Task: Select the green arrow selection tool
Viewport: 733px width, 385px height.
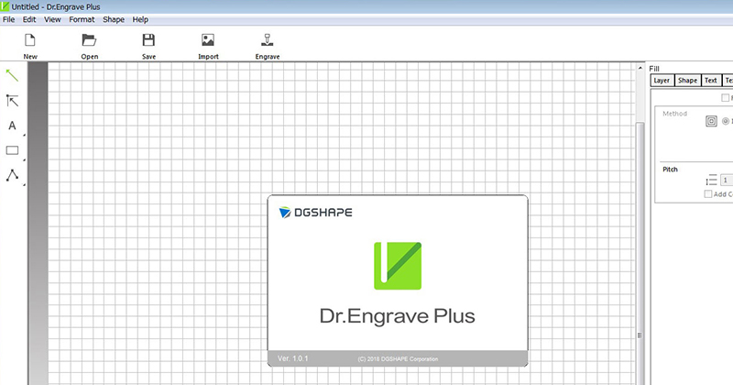Action: [x=13, y=75]
